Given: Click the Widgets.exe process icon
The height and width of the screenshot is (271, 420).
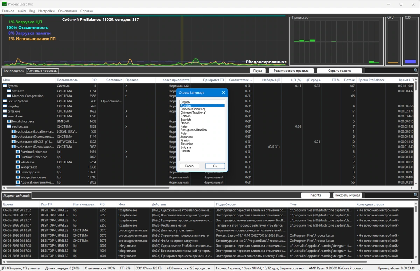Looking at the screenshot, I should [17, 167].
